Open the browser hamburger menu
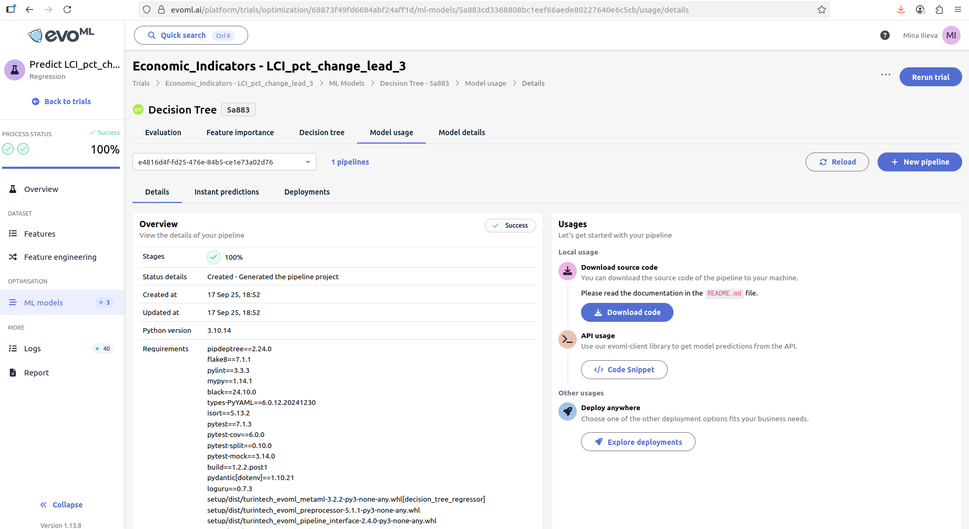Screen dimensions: 969x529 coord(958,9)
